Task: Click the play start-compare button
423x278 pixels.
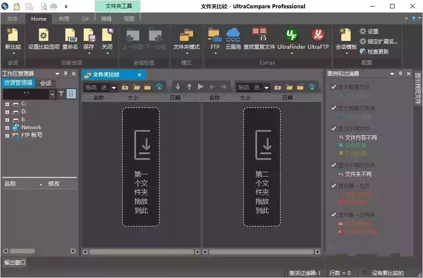Action: pyautogui.click(x=201, y=87)
